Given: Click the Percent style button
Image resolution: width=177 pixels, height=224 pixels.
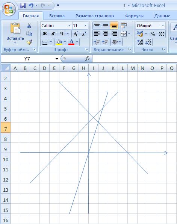Looking at the screenshot, I should point(153,34).
